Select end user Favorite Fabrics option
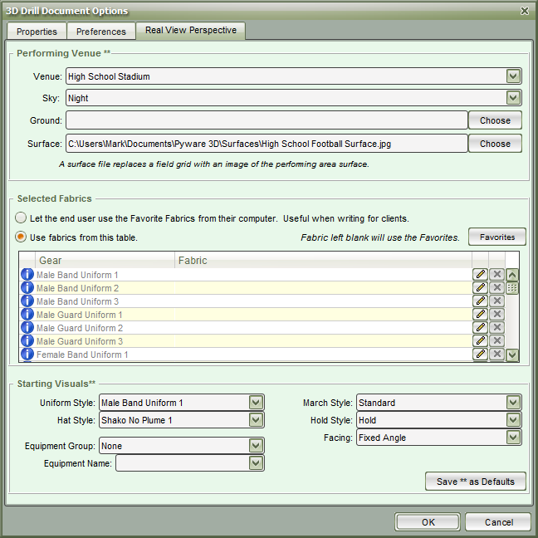 [21, 218]
